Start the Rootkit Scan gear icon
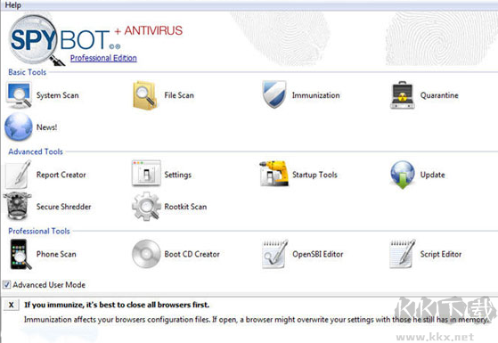The image size is (498, 343). [146, 206]
